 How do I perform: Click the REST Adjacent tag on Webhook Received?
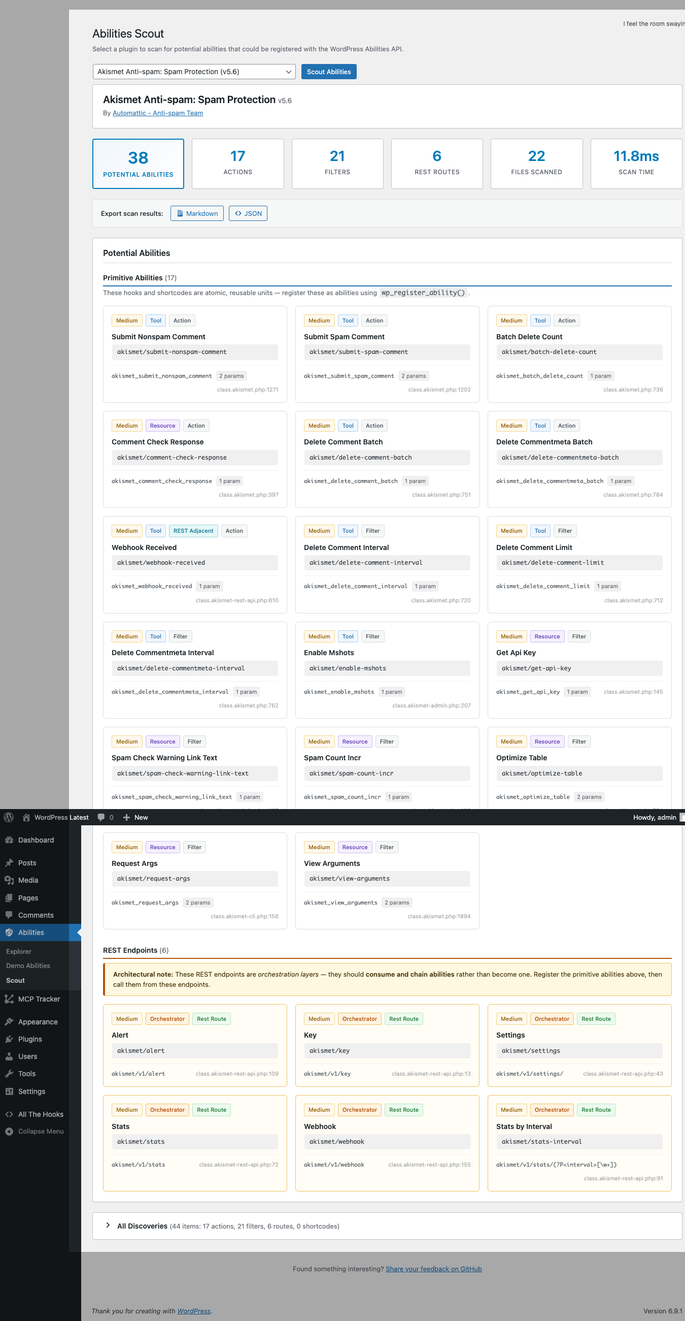(193, 531)
